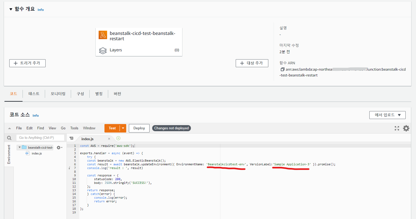Switch to the 모니터링 tab
416x219 pixels.
(58, 94)
